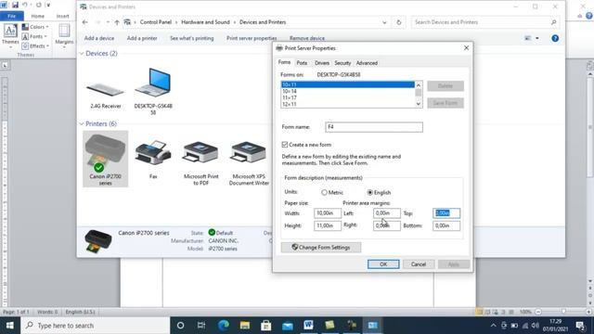Undo in Word quick access toolbar
Screen dimensions: 594x334
[x=25, y=5]
